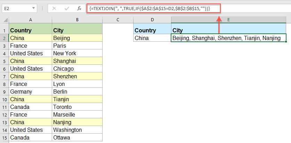Click inside the TEXTJOIN formula bar text
The image size is (291, 143).
[149, 8]
